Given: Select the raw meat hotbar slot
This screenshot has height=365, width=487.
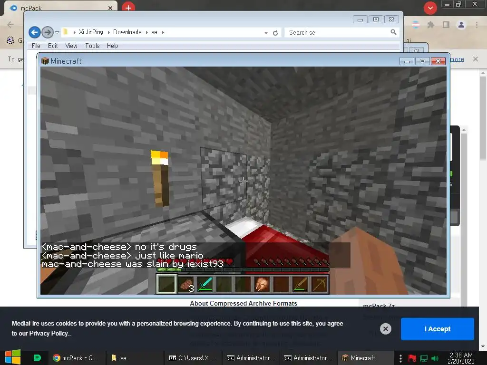Looking at the screenshot, I should 186,284.
